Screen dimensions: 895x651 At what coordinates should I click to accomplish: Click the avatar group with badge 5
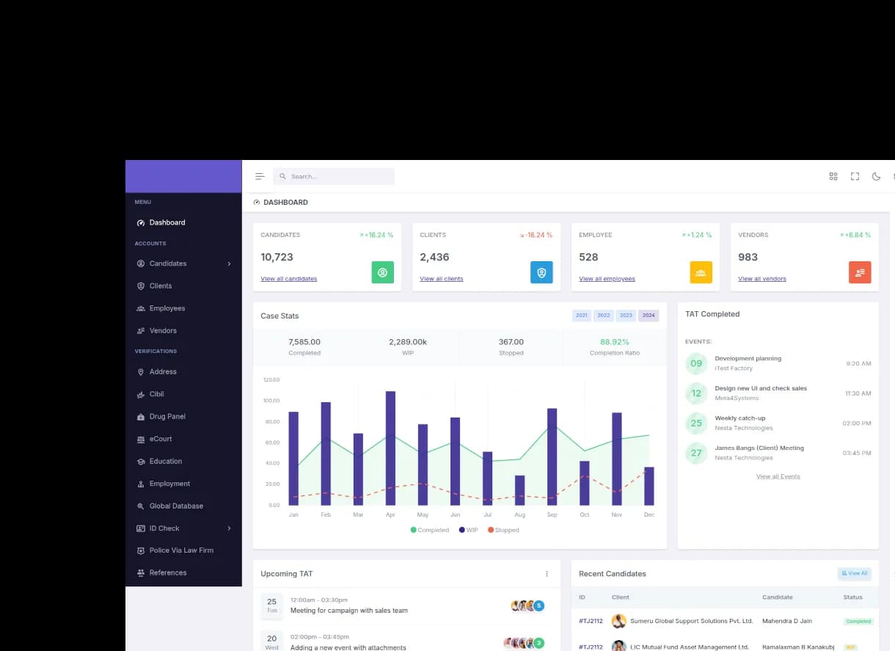[527, 606]
